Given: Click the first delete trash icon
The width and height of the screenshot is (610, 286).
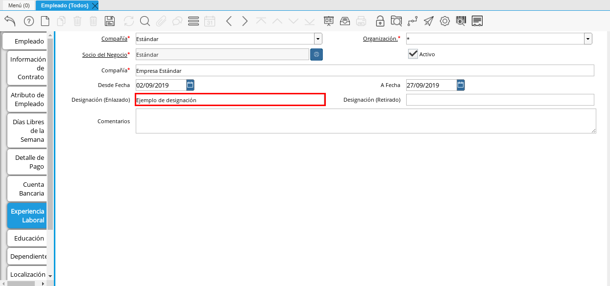Looking at the screenshot, I should click(x=77, y=21).
